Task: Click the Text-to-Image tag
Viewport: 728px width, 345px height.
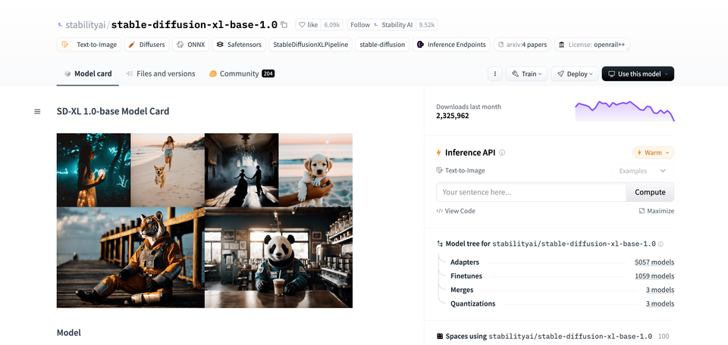Action: click(89, 45)
